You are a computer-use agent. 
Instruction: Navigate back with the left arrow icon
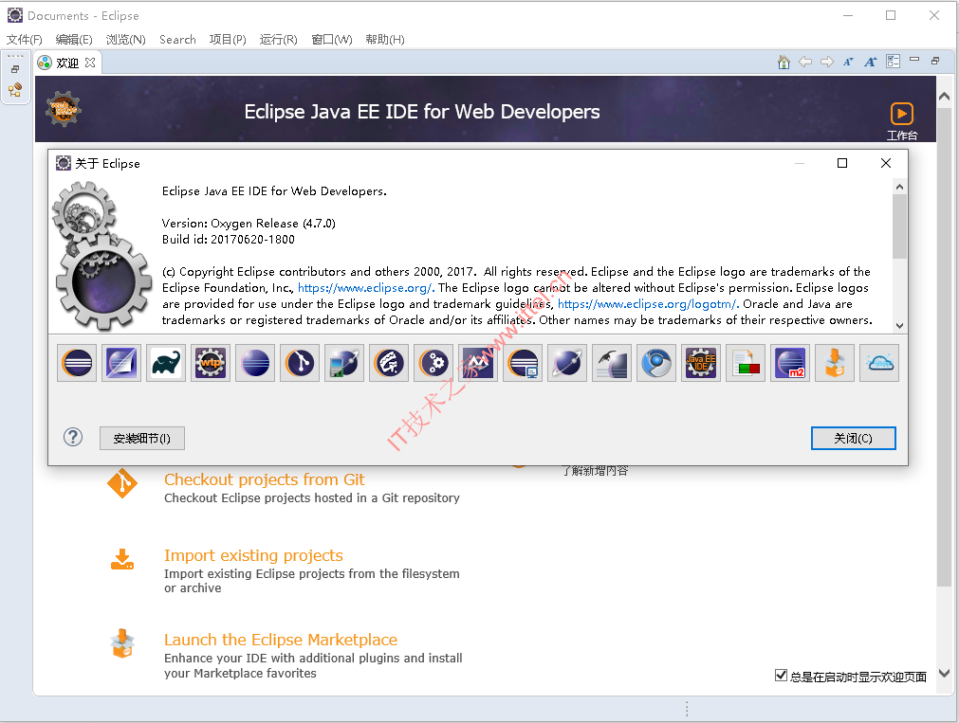coord(805,62)
